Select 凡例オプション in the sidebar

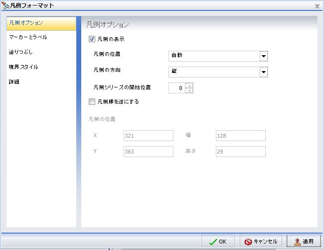(41, 23)
